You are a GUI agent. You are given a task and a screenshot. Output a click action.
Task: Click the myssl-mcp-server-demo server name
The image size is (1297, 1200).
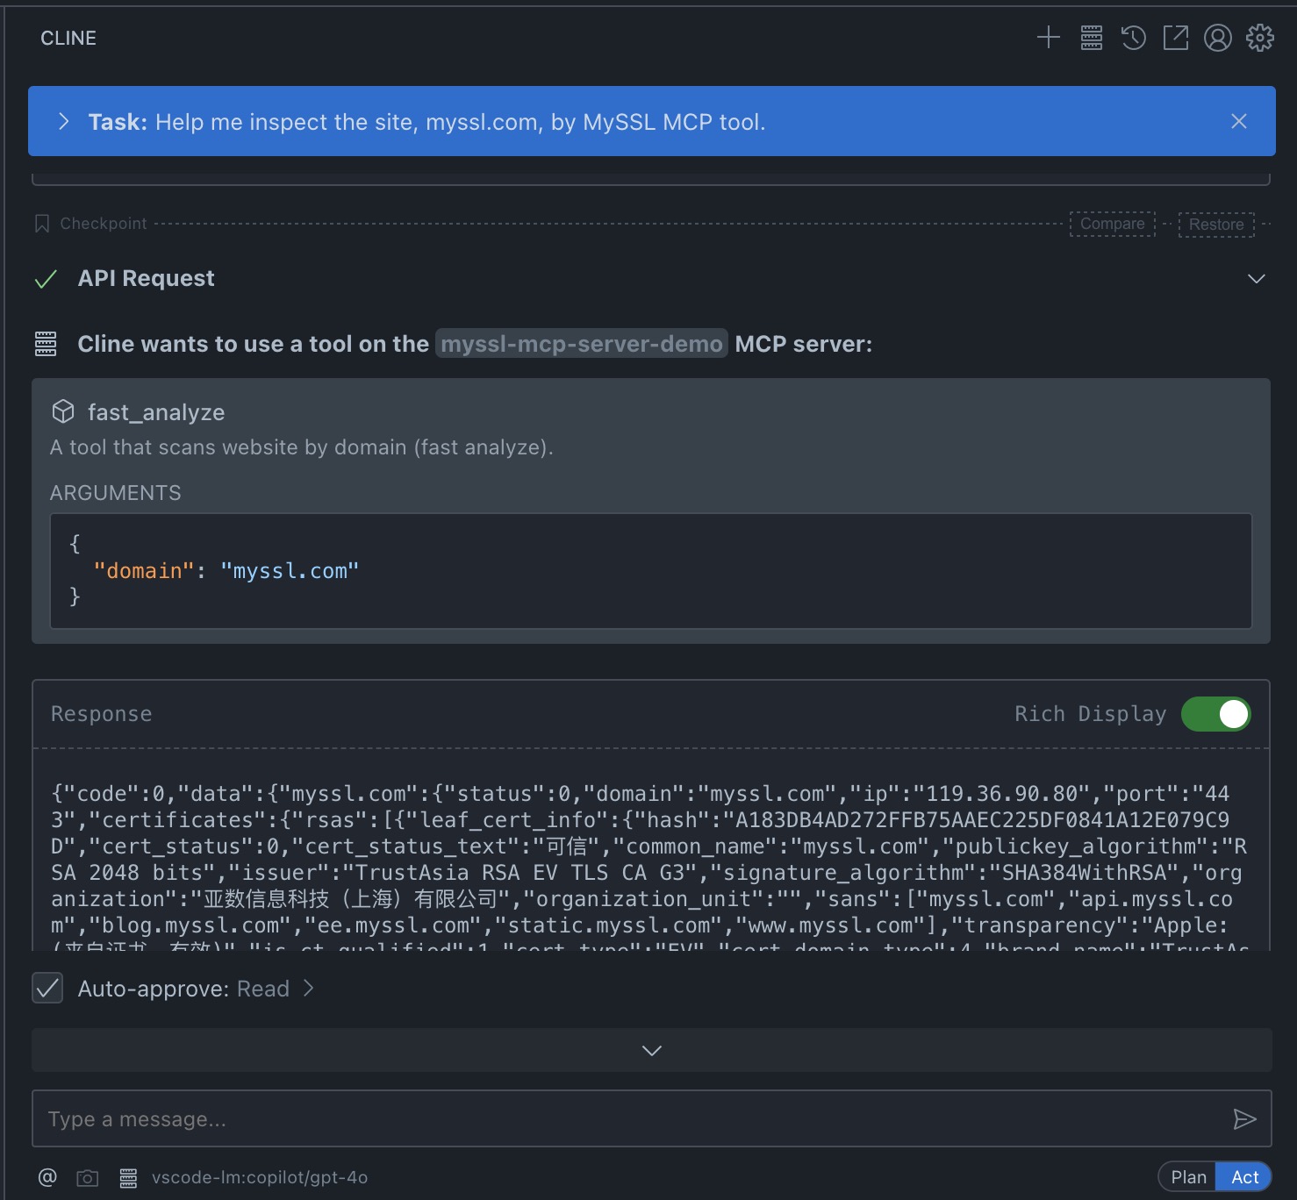[x=582, y=344]
